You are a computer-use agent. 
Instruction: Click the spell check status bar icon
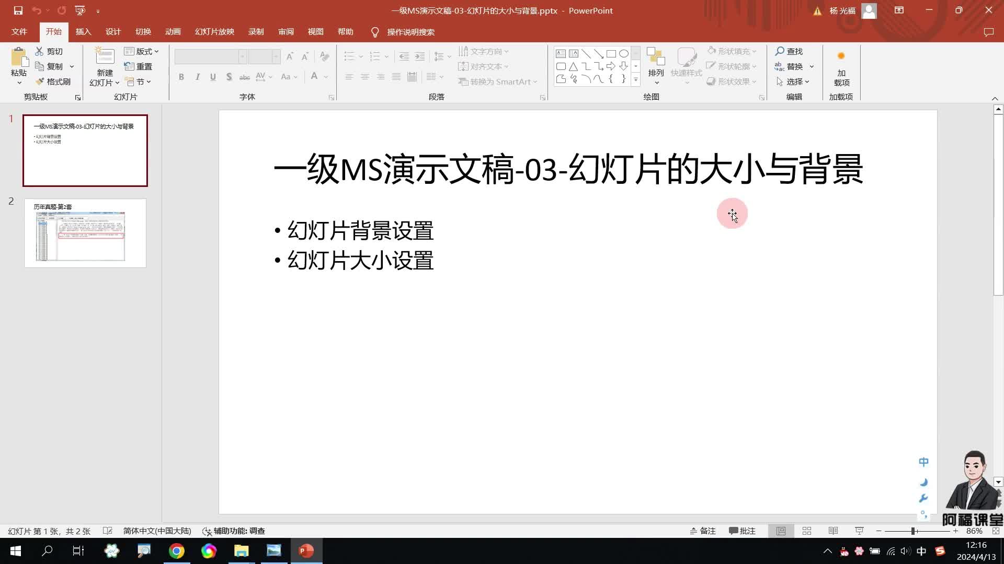(107, 531)
